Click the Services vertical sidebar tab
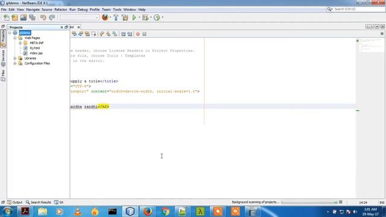Viewport: 386px width, 217px height. [x=3, y=58]
